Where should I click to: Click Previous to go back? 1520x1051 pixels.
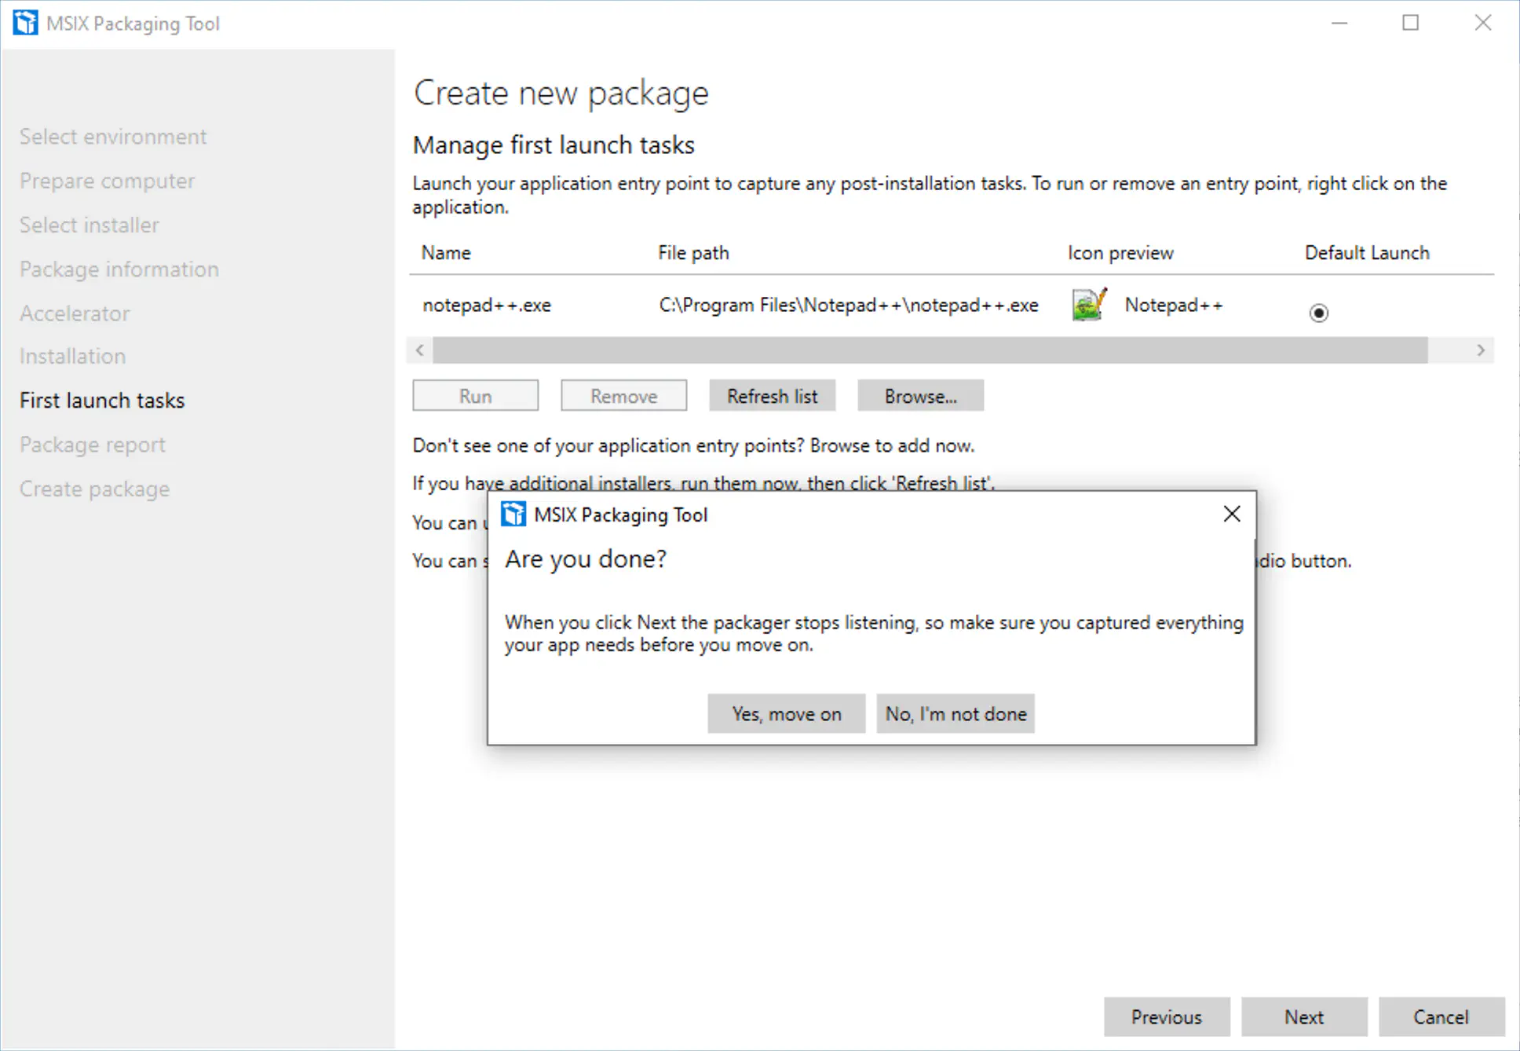pos(1167,1016)
